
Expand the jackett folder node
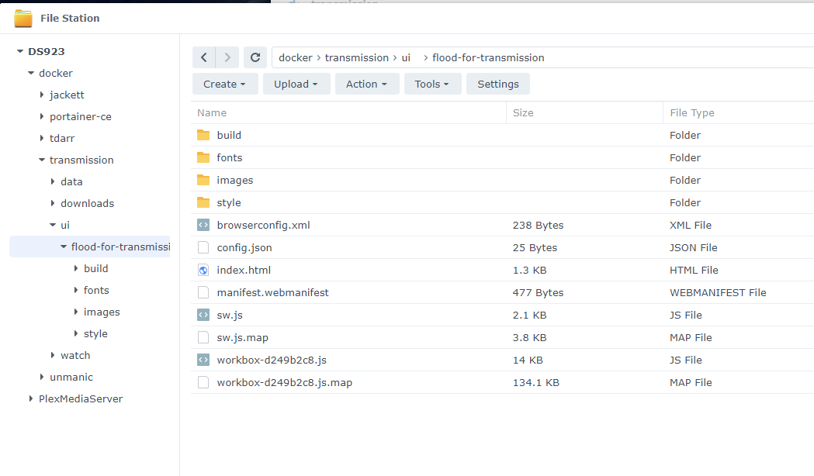pos(43,95)
